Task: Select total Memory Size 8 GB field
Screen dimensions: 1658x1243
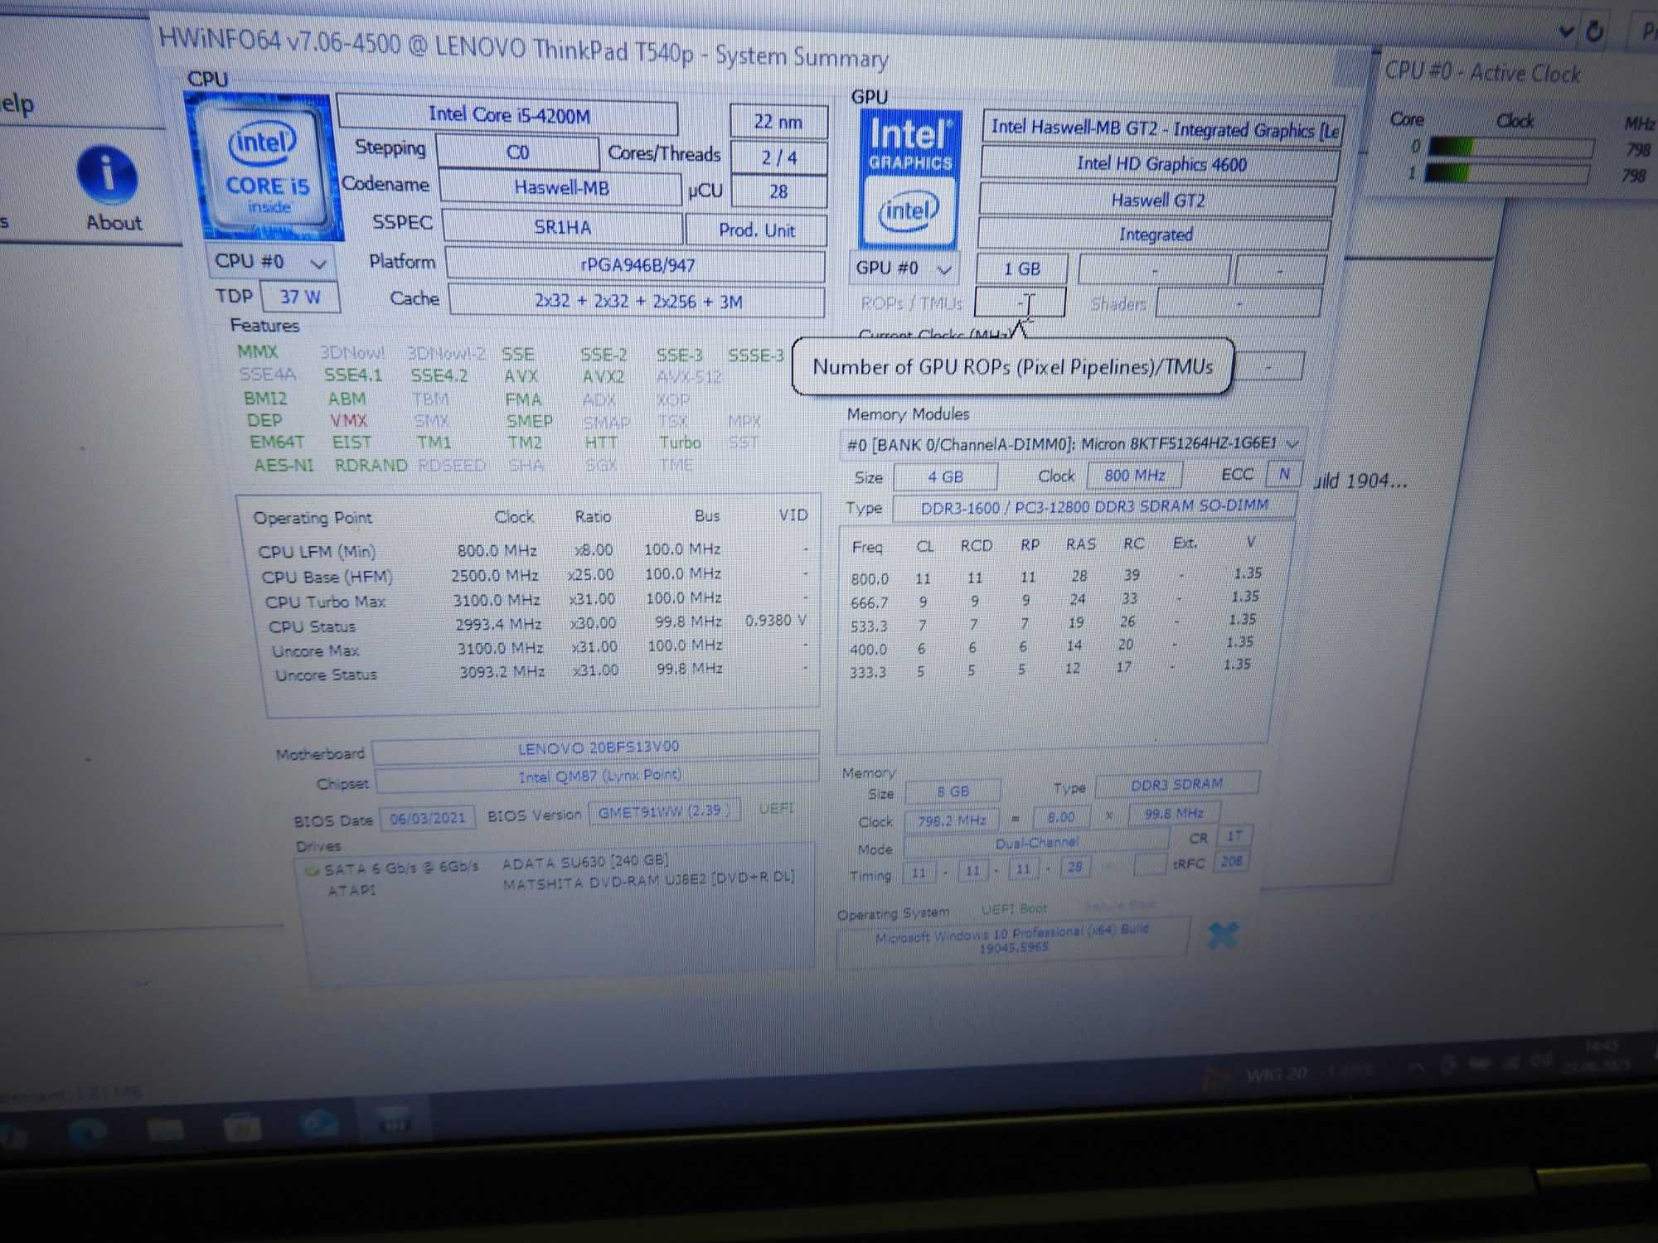Action: 953,792
